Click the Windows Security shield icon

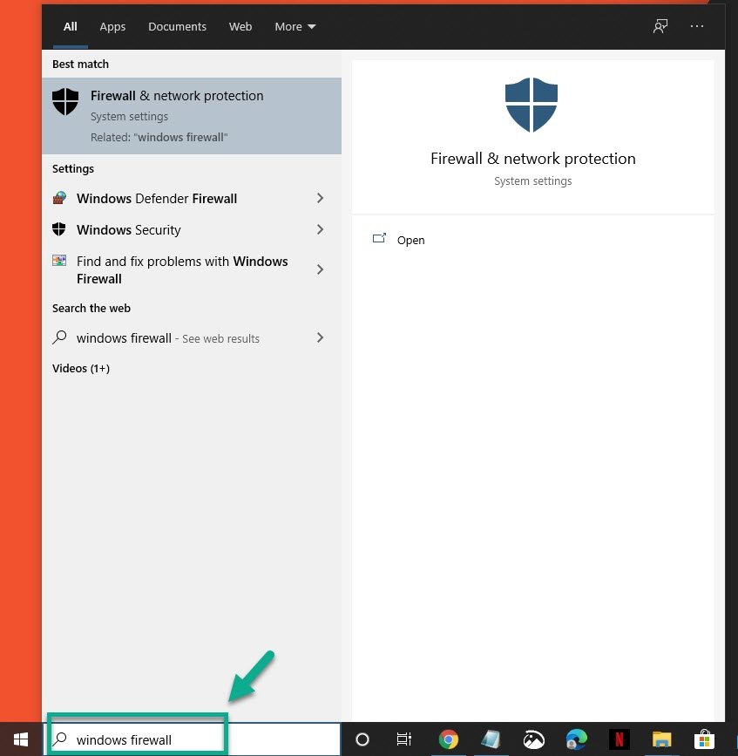[58, 229]
